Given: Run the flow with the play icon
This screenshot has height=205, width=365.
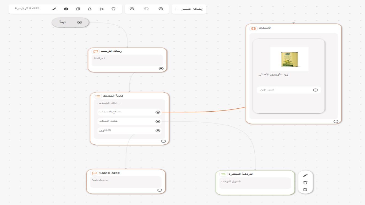Looking at the screenshot, I should [102, 9].
